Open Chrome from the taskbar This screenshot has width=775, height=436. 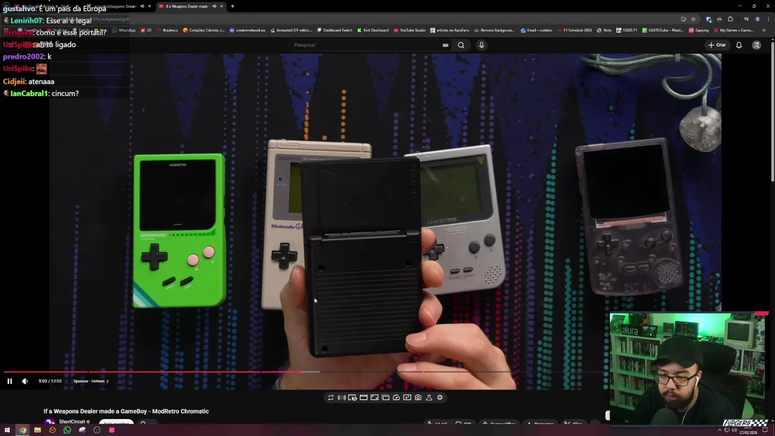click(22, 430)
